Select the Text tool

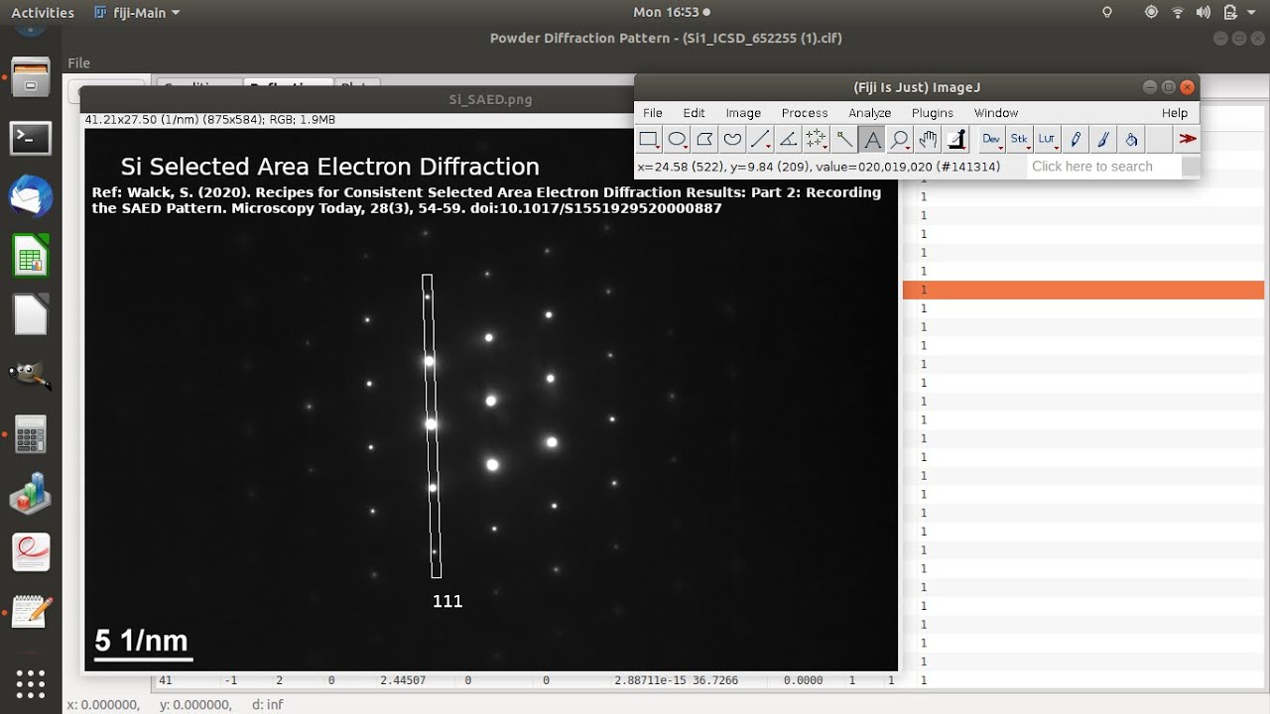(x=871, y=140)
